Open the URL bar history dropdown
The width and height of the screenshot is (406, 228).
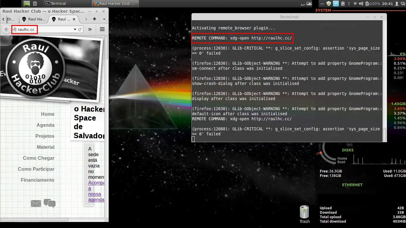75,29
